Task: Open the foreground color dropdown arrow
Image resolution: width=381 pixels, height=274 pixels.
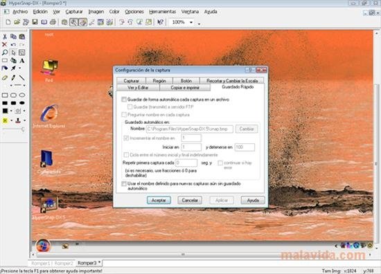Action: [x=11, y=111]
